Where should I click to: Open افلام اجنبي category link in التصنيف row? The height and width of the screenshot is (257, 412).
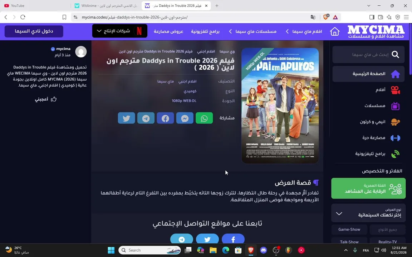point(187,81)
